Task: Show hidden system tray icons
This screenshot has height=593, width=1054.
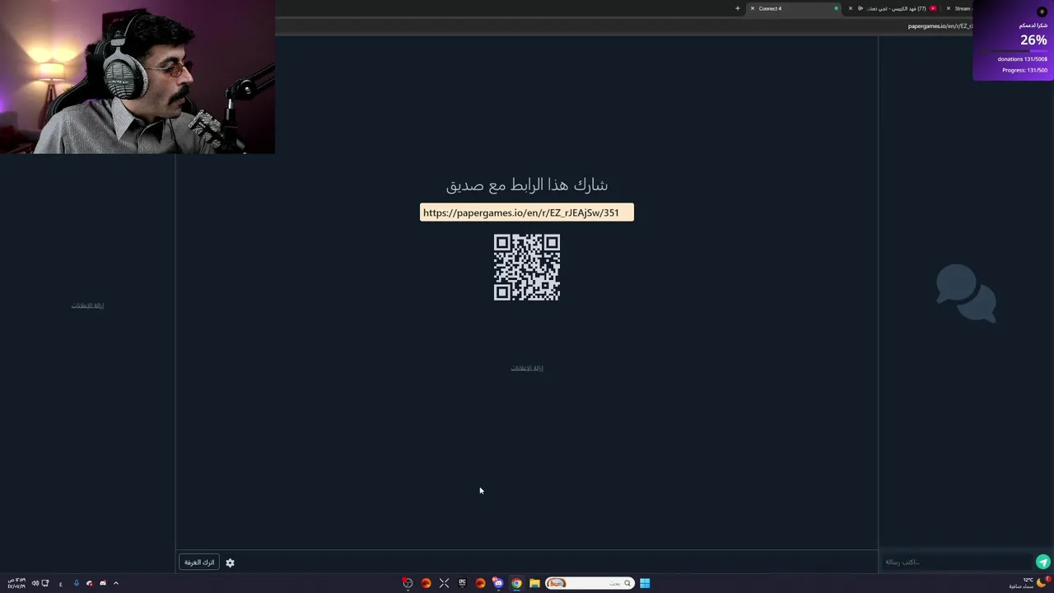Action: coord(116,583)
